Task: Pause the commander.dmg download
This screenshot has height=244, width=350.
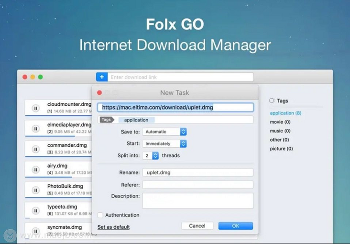Action: [35, 149]
